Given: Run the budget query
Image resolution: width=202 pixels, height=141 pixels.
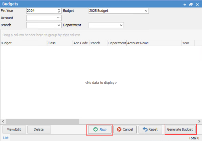Looking at the screenshot, I should pos(100,130).
